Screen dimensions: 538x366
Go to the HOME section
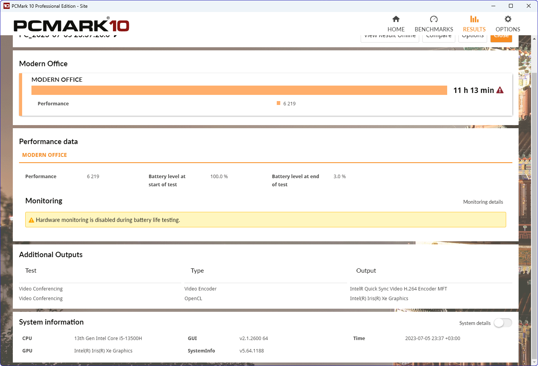(396, 24)
